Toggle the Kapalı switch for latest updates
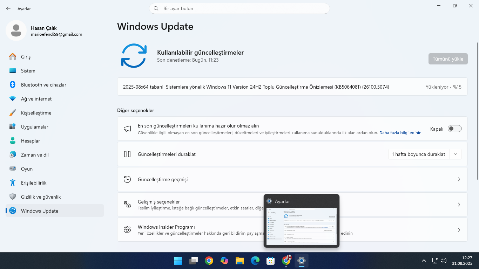479x269 pixels. coord(455,129)
